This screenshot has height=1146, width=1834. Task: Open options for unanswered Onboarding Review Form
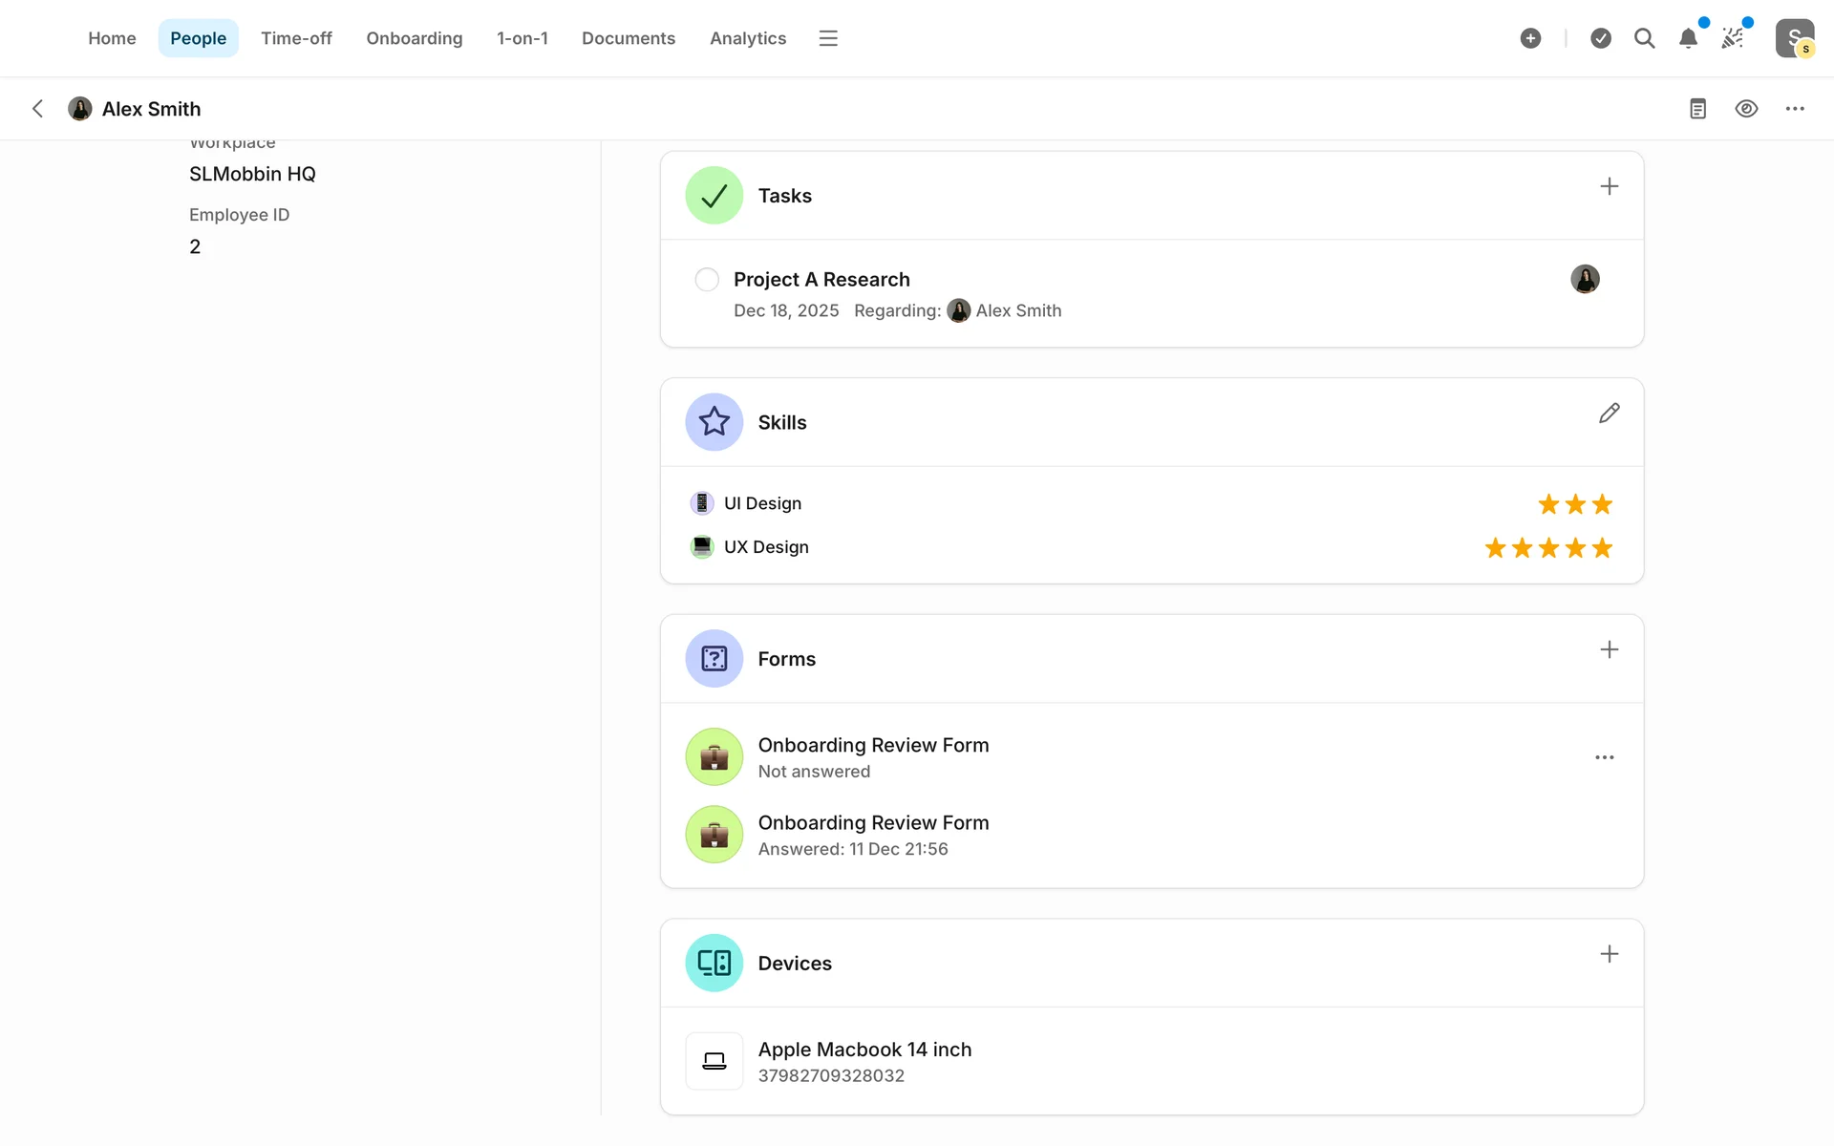(1604, 757)
